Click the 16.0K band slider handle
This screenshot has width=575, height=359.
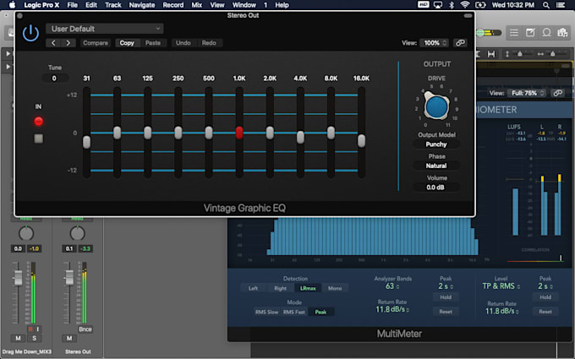(x=362, y=141)
